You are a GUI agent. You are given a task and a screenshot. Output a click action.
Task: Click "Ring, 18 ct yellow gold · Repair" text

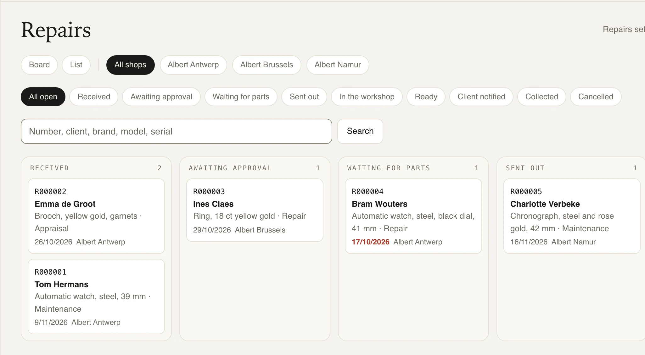(x=250, y=216)
